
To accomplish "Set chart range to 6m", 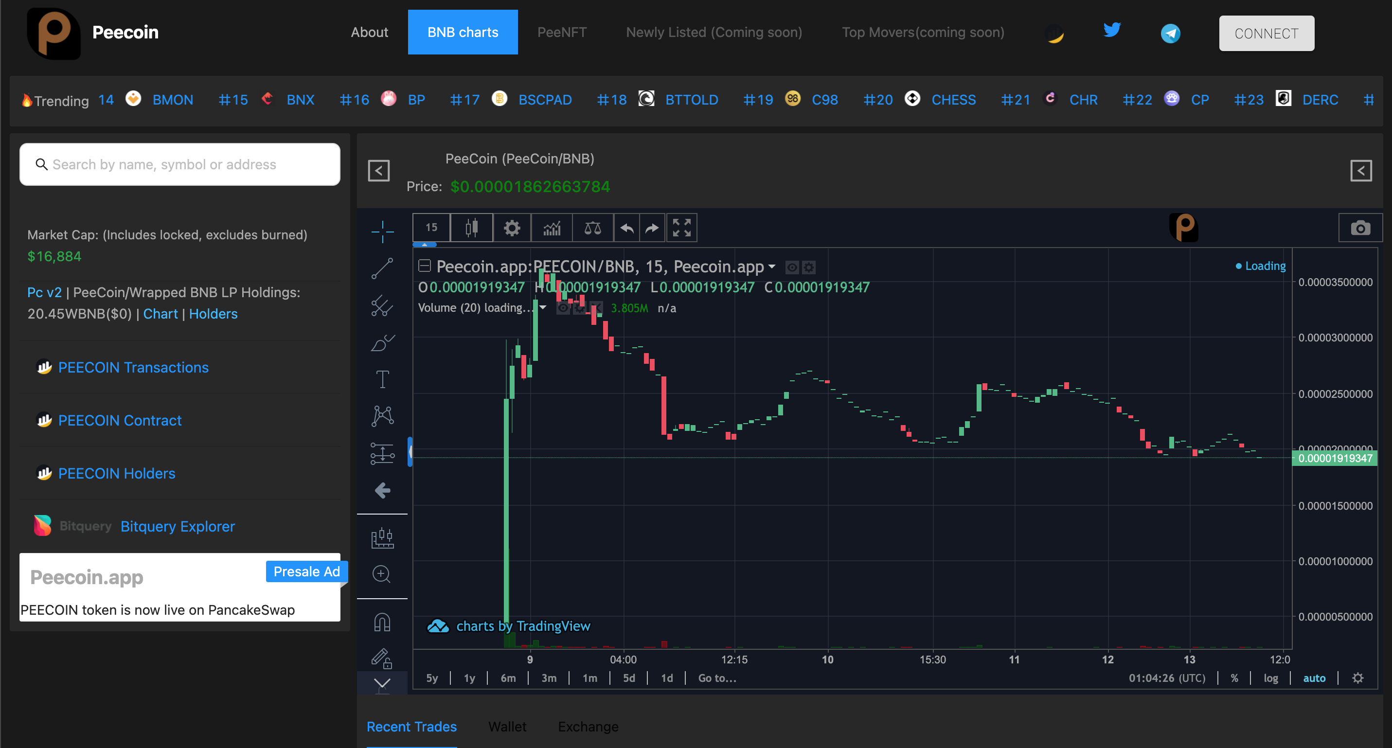I will (508, 678).
